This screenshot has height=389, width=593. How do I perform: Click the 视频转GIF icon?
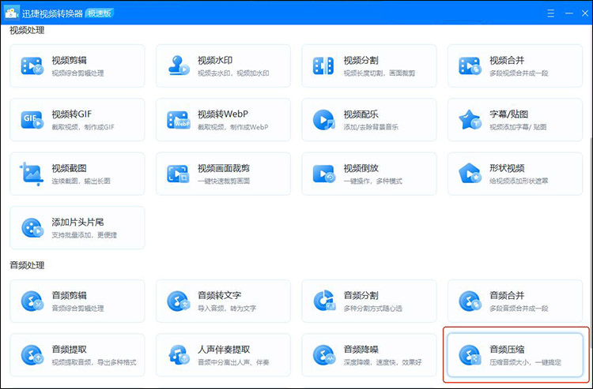coord(32,120)
